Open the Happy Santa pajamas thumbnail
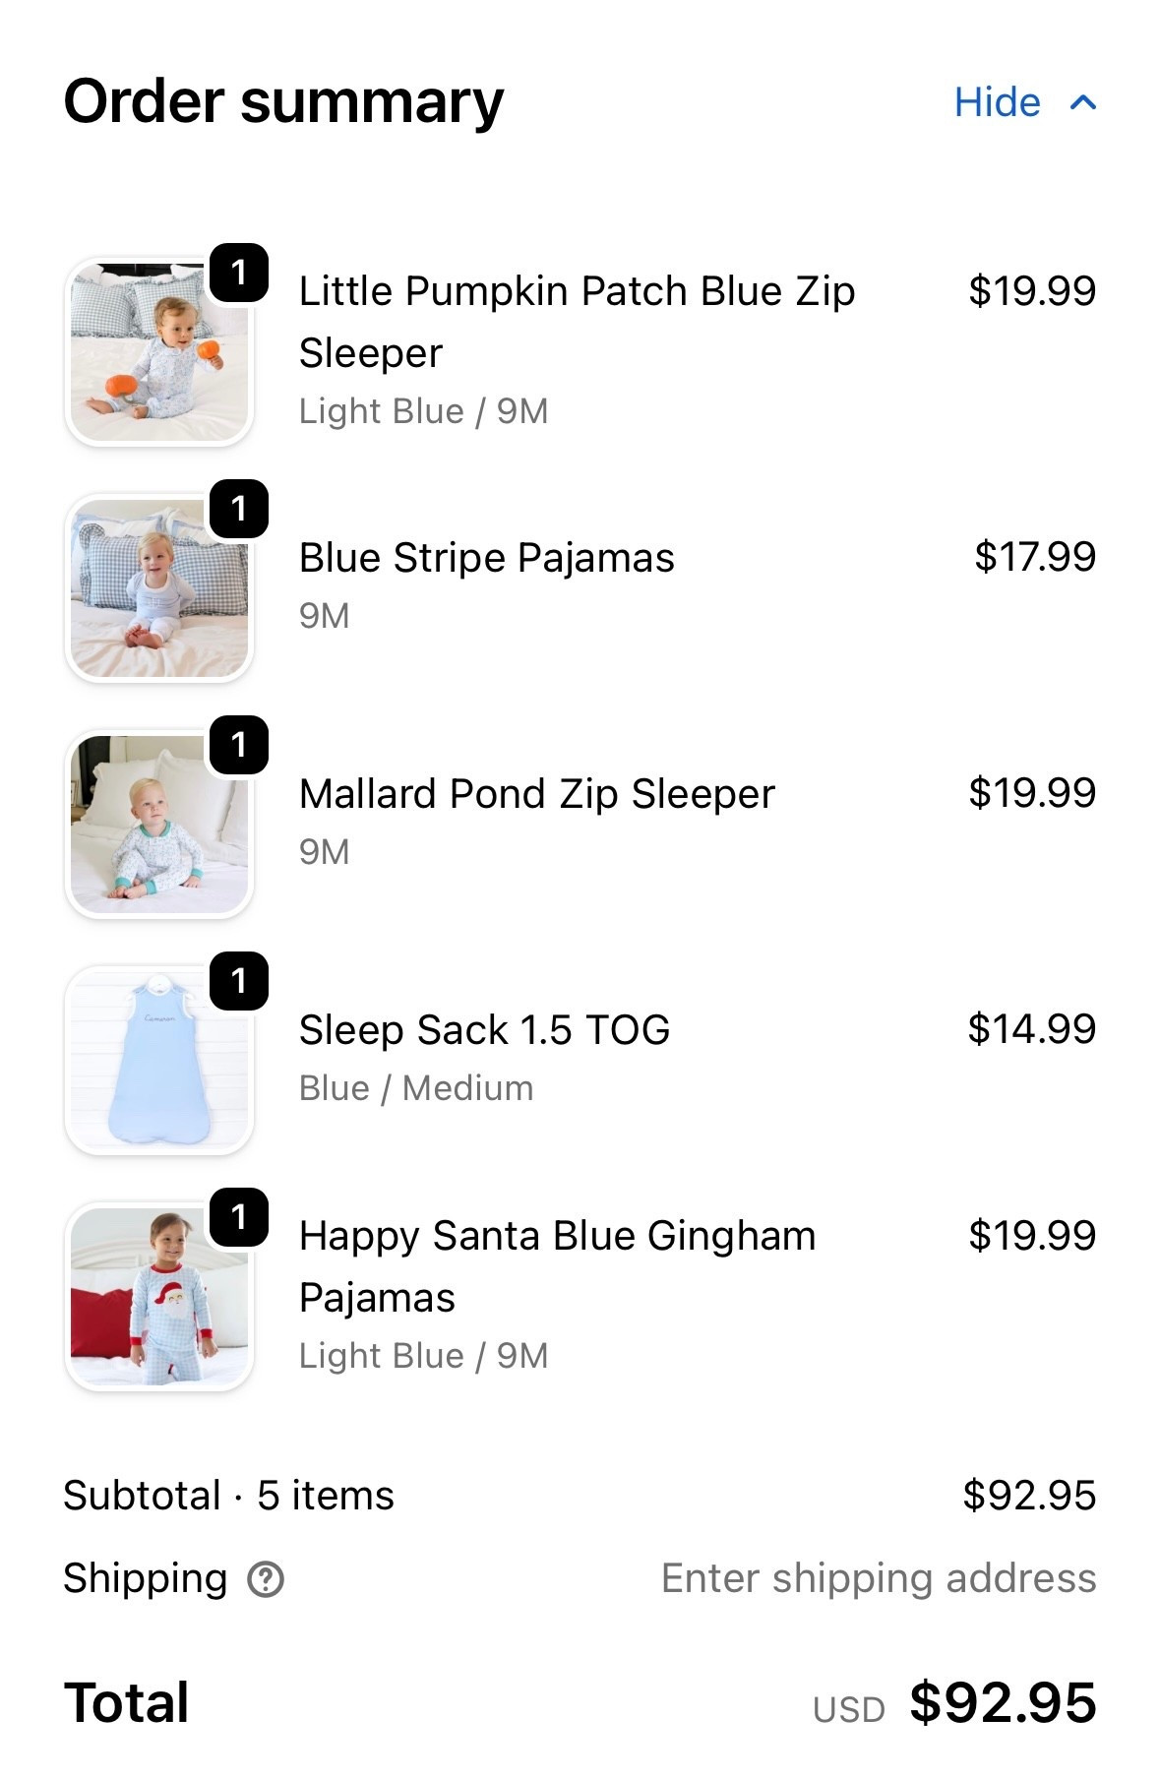The width and height of the screenshot is (1160, 1780). (158, 1297)
